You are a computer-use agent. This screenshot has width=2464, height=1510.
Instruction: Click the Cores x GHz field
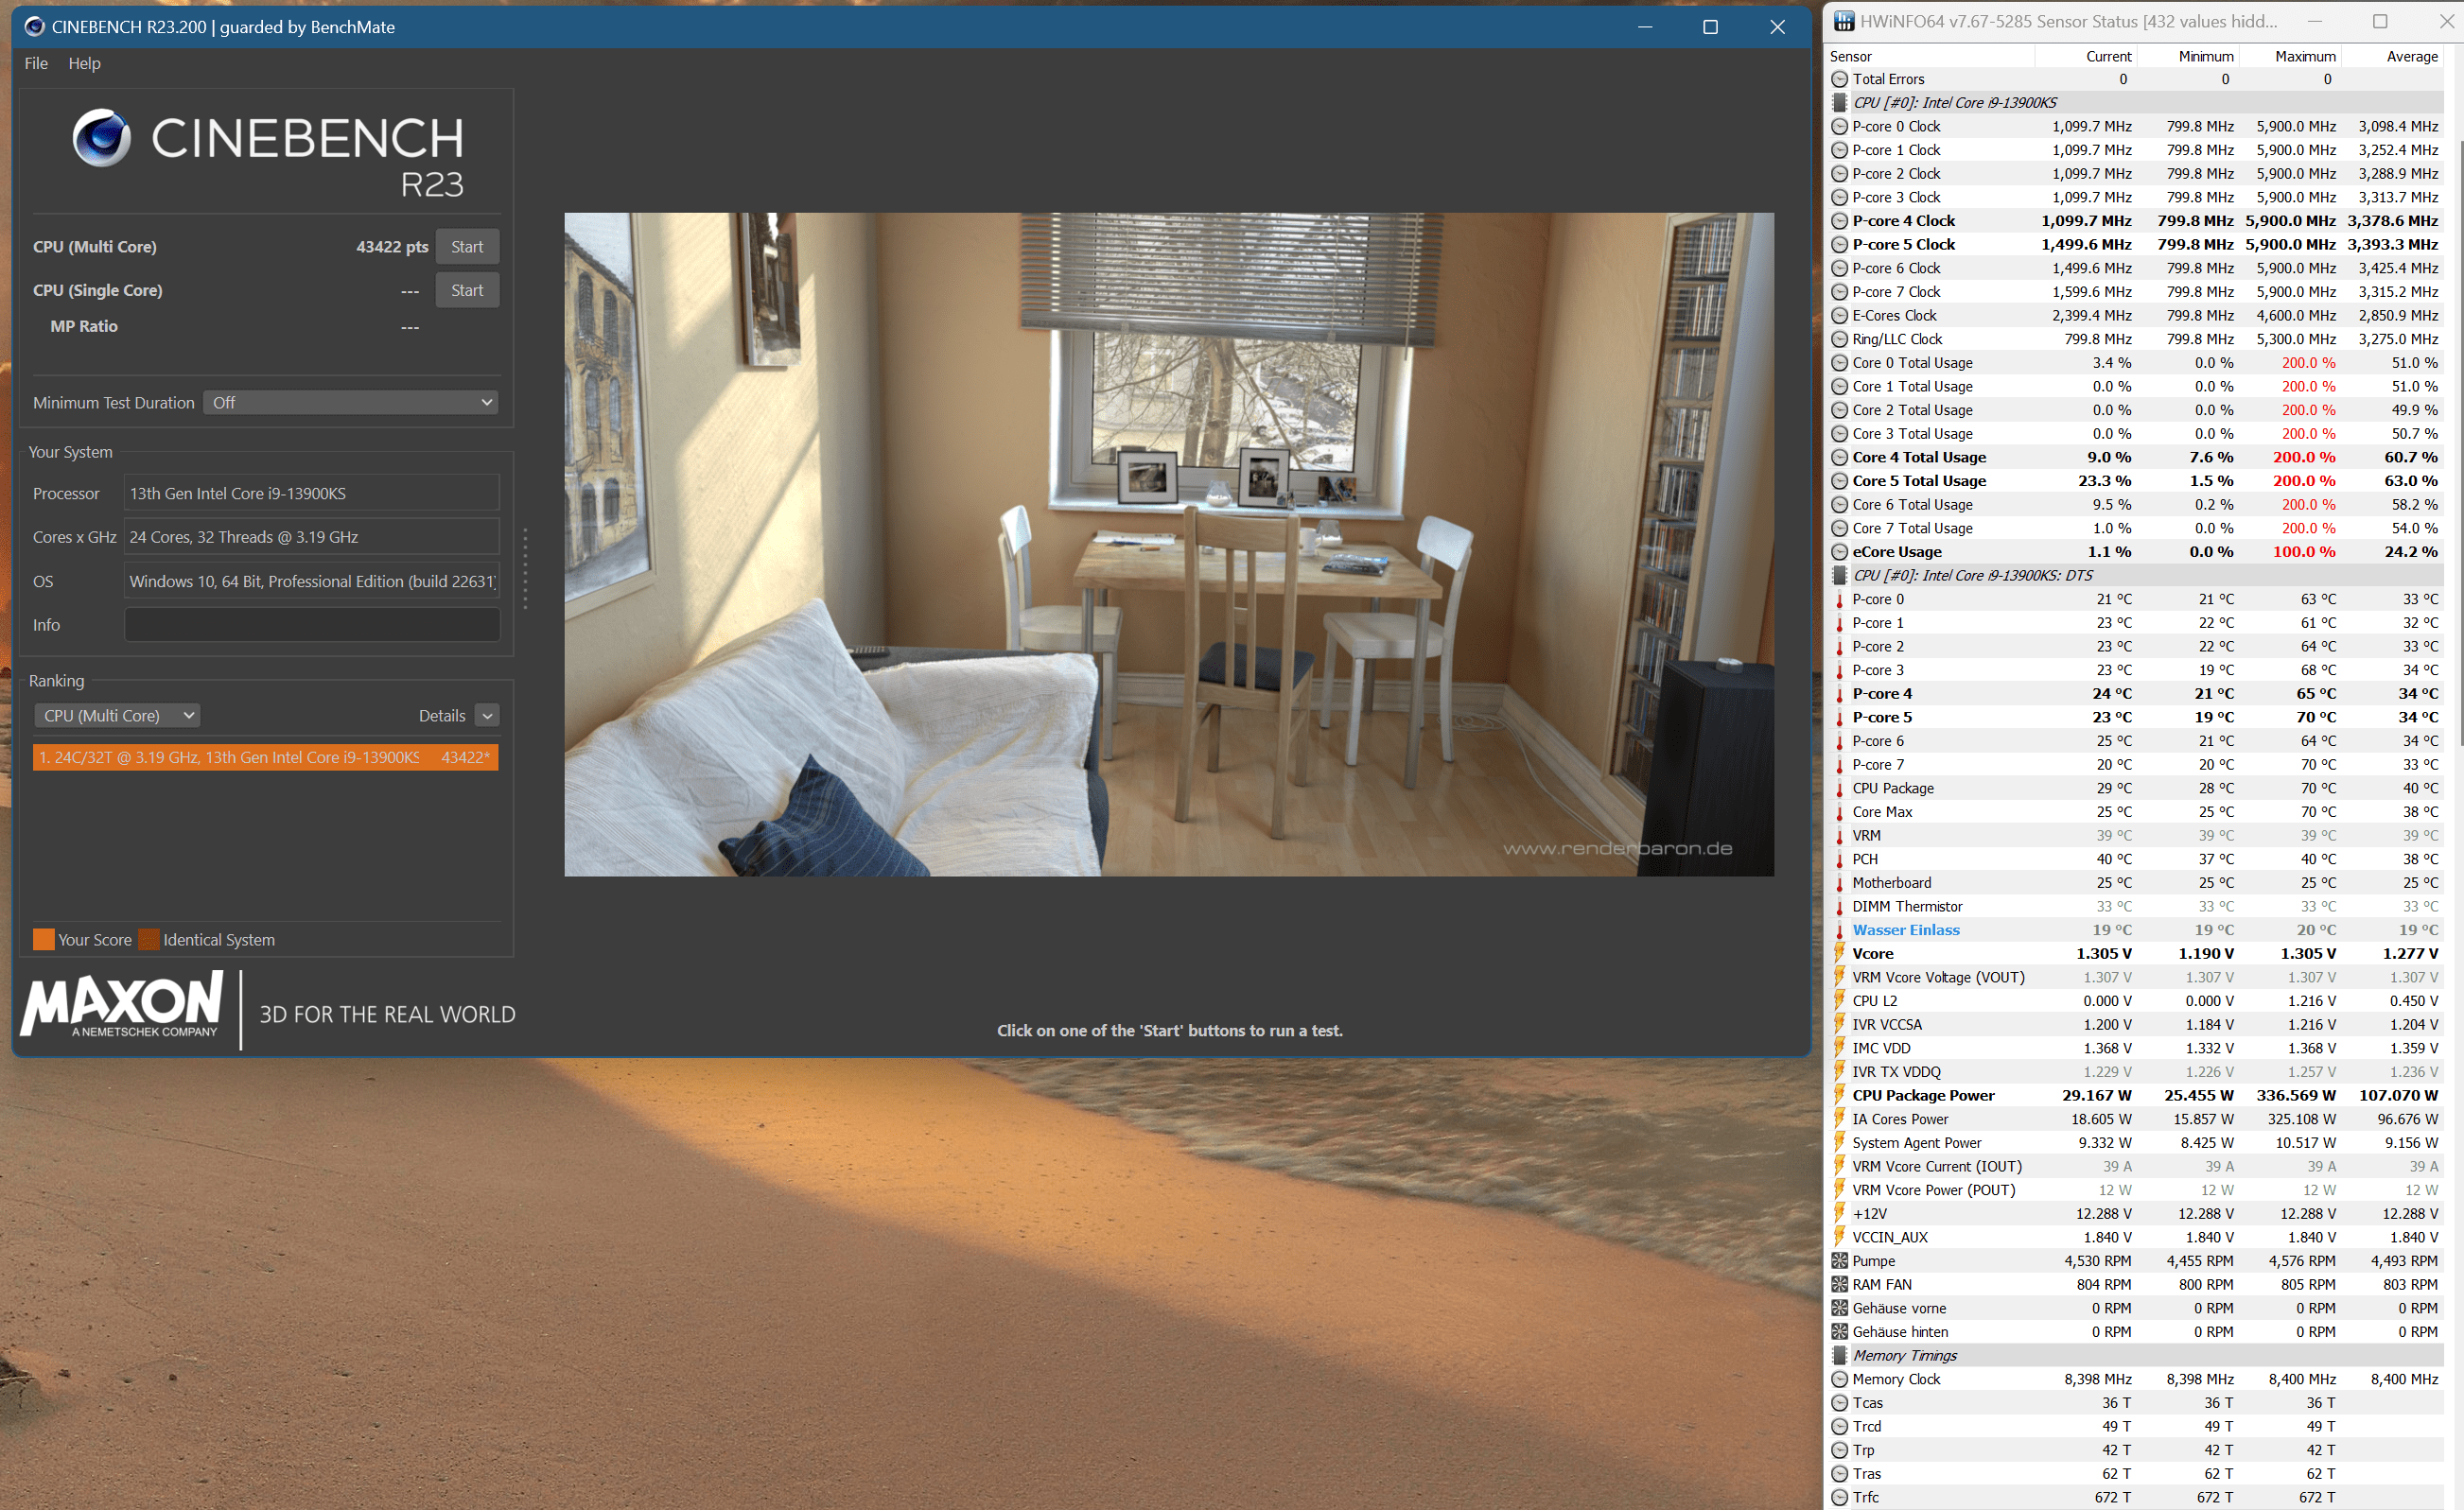312,538
